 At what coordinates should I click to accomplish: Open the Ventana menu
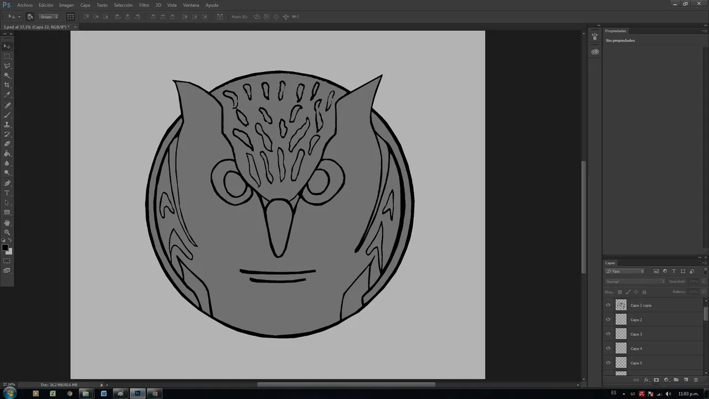click(191, 5)
